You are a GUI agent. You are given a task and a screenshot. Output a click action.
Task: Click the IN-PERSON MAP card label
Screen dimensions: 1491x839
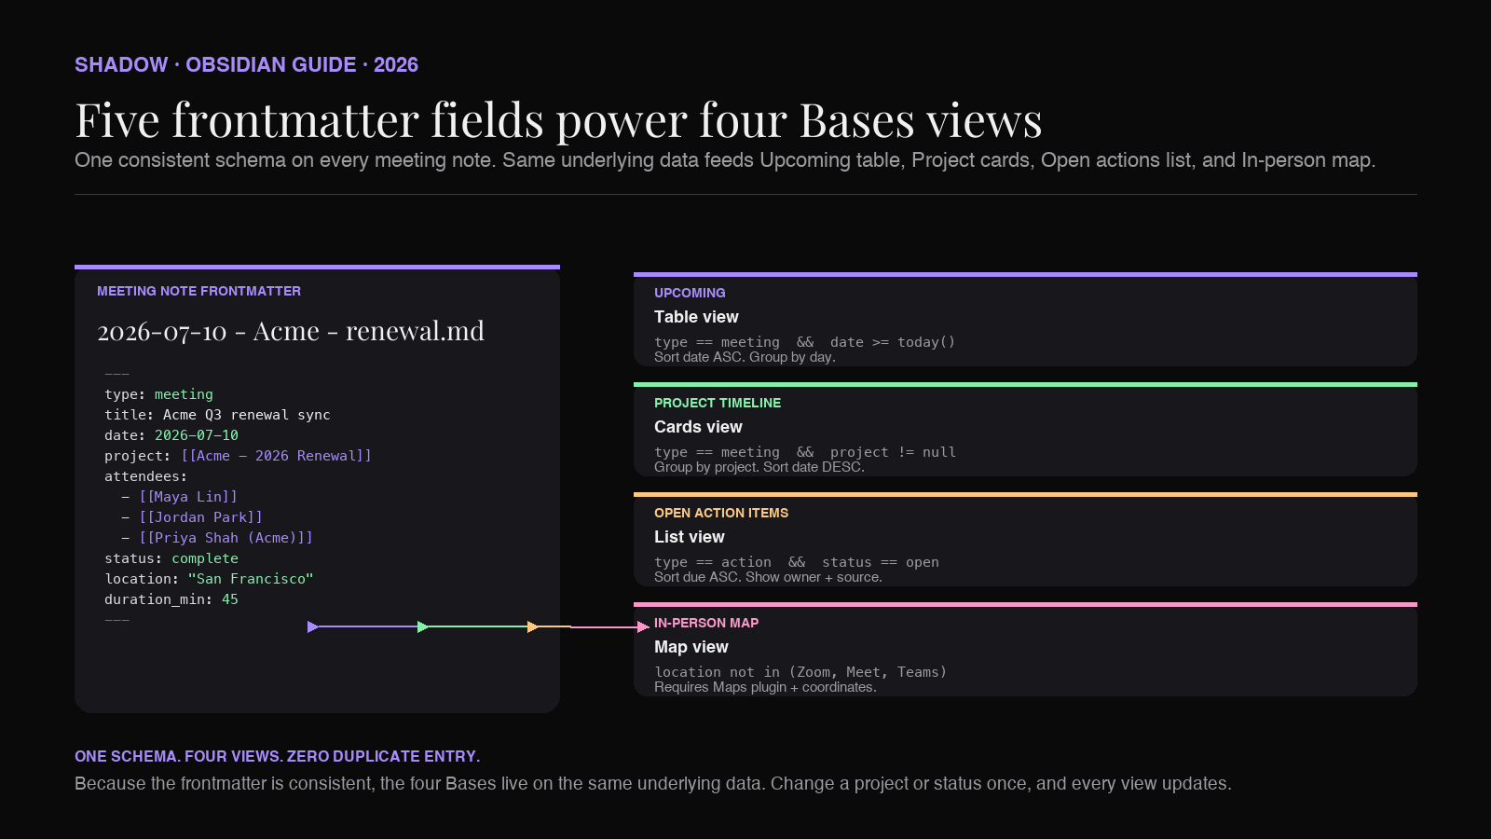point(706,623)
